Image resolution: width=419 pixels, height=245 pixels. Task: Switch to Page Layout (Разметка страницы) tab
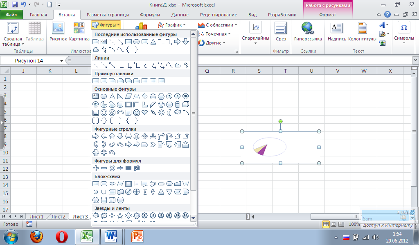108,15
